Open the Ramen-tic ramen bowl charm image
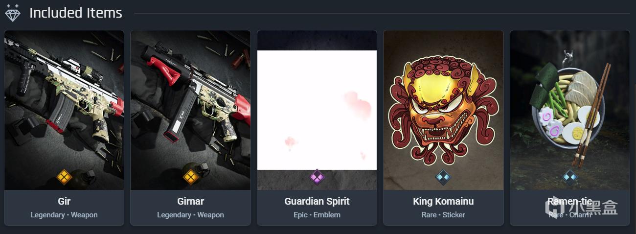636x234 pixels. pyautogui.click(x=569, y=110)
